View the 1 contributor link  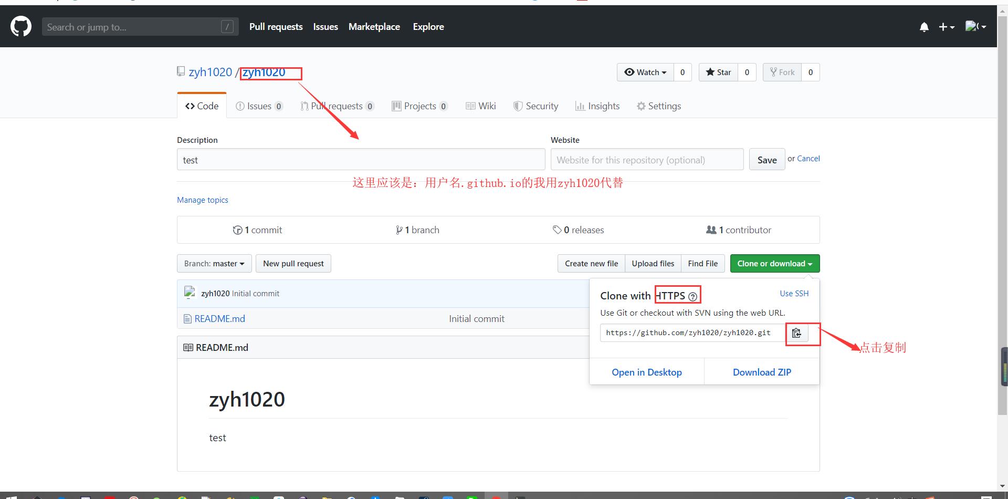click(x=739, y=230)
